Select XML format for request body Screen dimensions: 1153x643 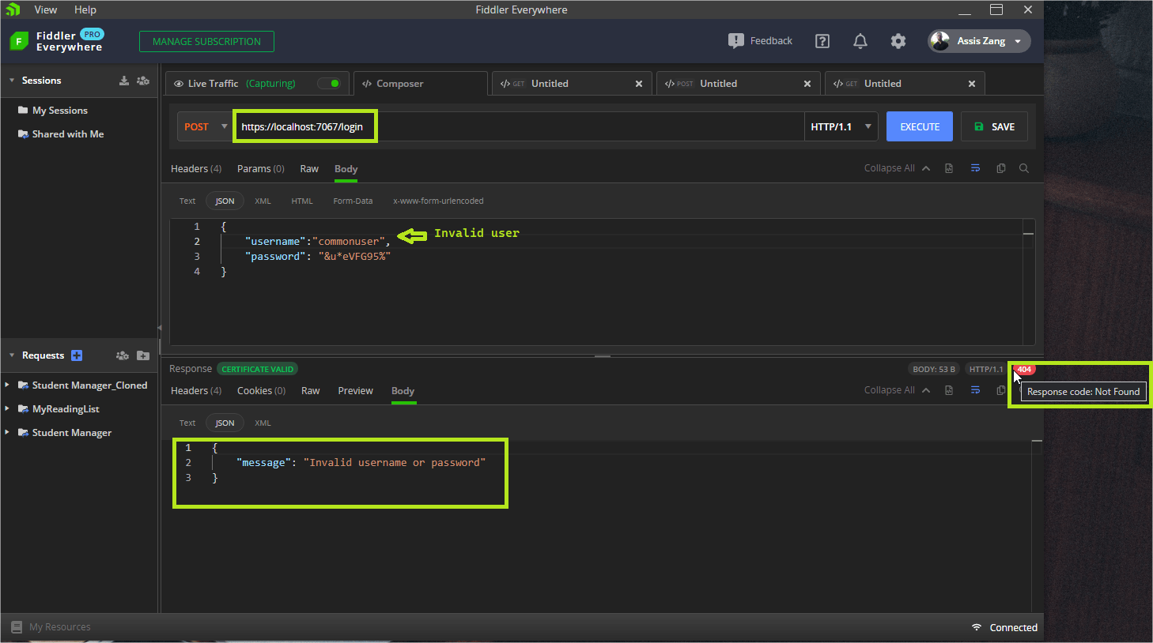[263, 201]
